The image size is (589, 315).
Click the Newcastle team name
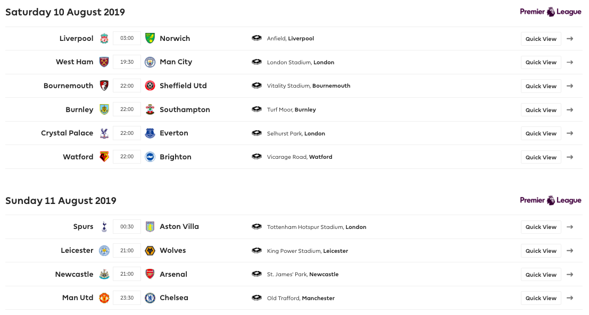74,274
